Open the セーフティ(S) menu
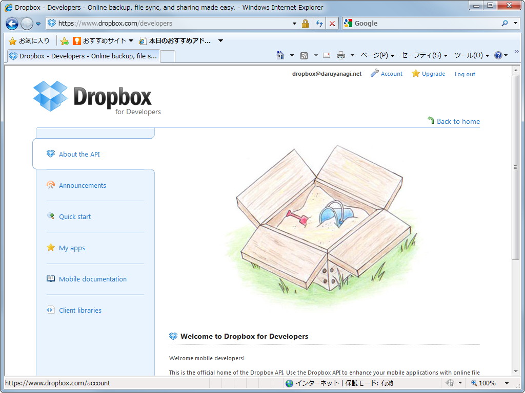The height and width of the screenshot is (393, 525). (425, 55)
